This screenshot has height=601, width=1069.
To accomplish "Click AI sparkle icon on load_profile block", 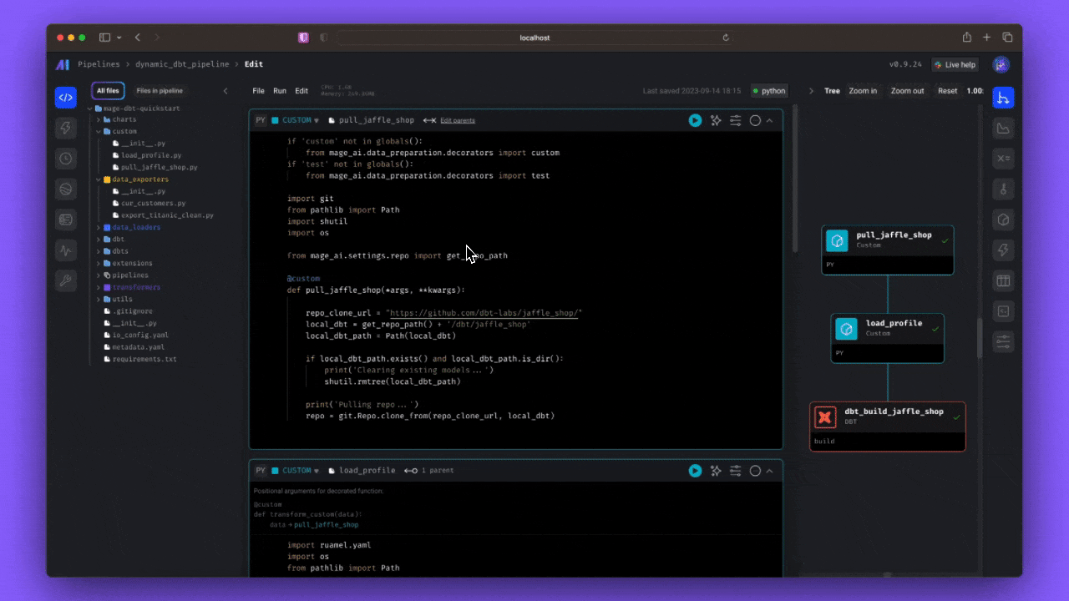I will 716,471.
